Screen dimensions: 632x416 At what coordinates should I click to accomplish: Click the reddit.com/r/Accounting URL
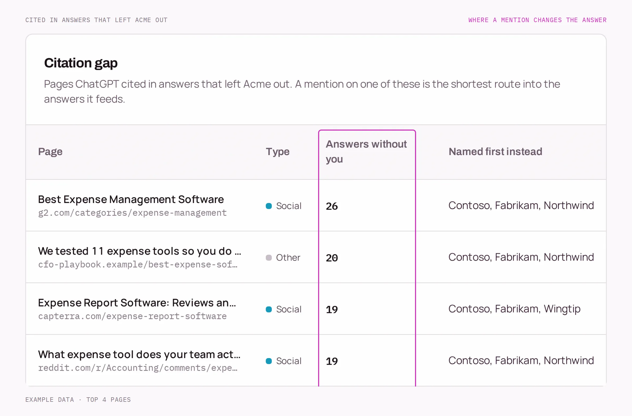tap(137, 368)
